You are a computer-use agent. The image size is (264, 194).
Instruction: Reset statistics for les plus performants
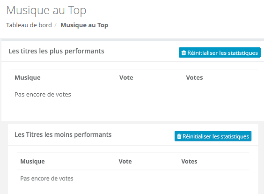point(220,52)
